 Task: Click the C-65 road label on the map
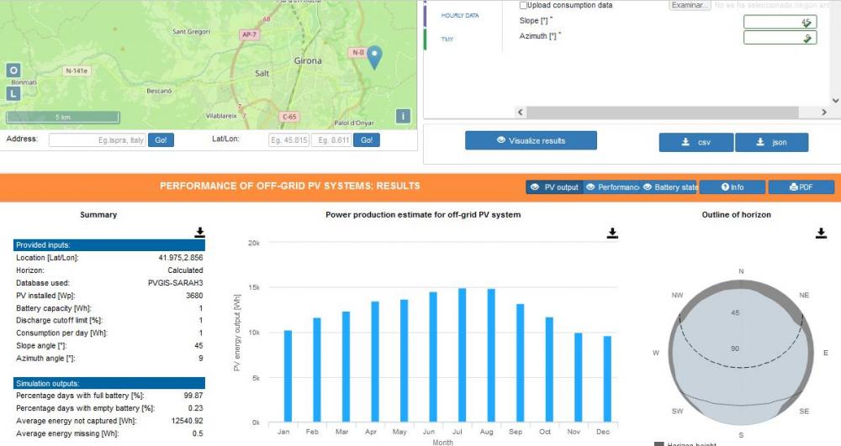[289, 117]
